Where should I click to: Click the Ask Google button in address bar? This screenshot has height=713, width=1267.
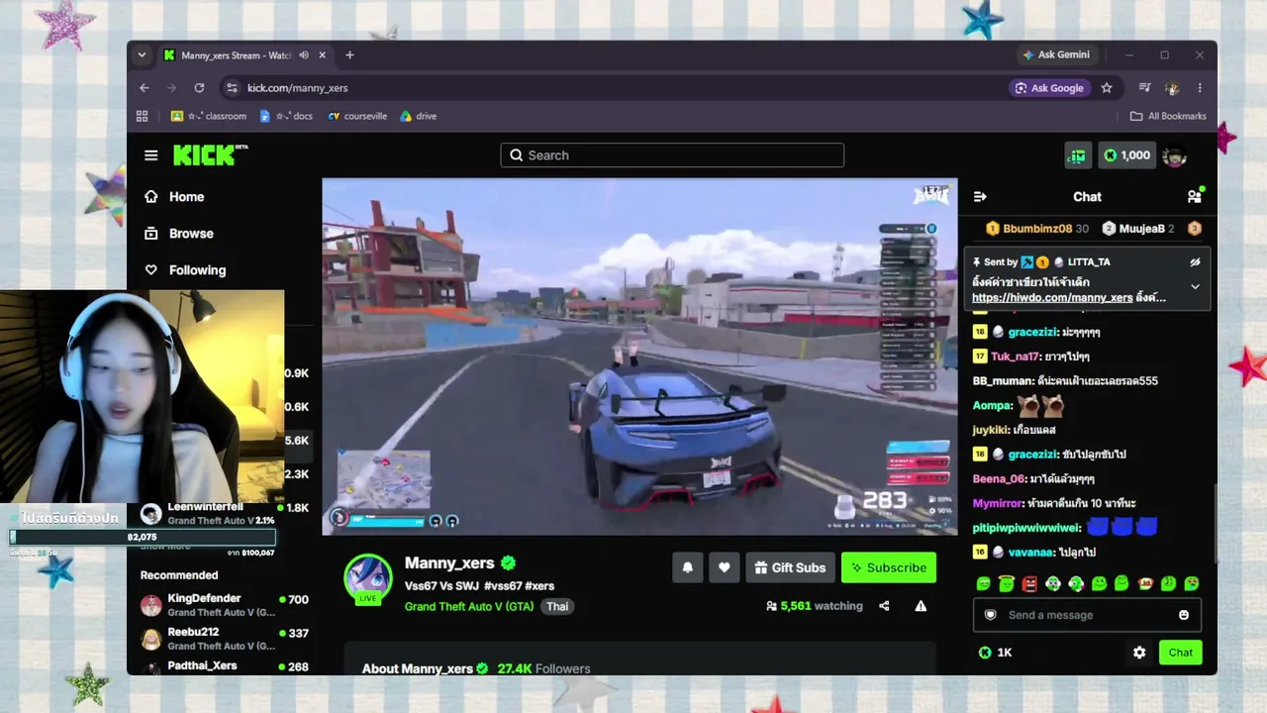(1049, 88)
